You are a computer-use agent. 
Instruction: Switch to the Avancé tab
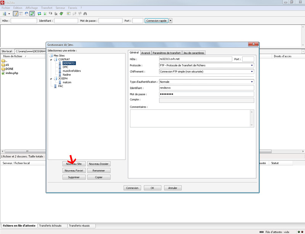point(146,53)
